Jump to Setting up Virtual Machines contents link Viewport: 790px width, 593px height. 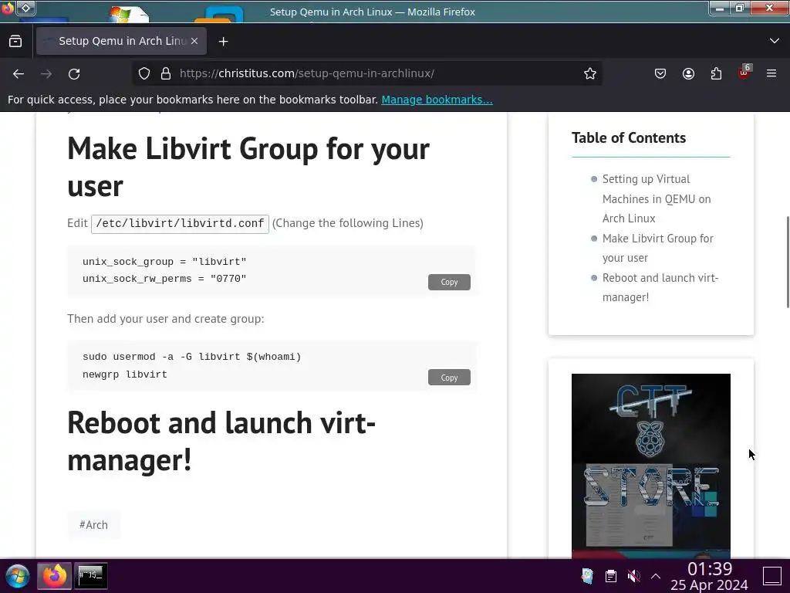coord(657,198)
